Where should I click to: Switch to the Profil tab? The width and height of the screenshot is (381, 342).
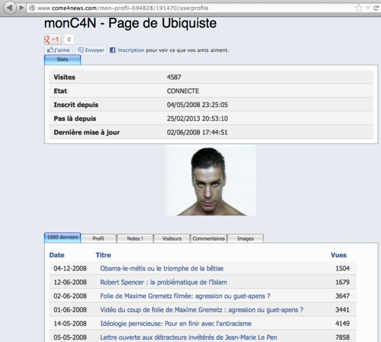click(99, 238)
